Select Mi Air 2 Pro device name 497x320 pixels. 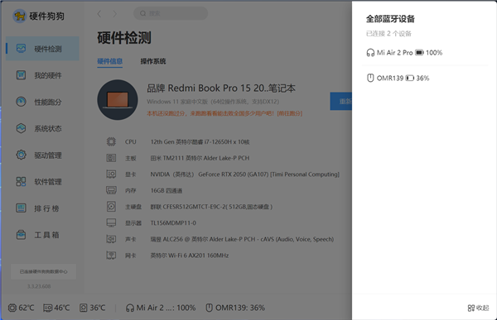[394, 53]
